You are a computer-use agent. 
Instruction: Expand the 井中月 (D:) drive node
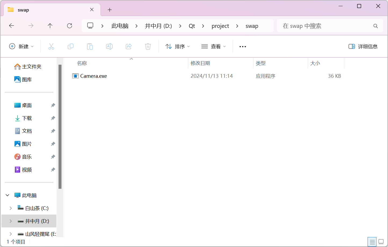(11, 221)
